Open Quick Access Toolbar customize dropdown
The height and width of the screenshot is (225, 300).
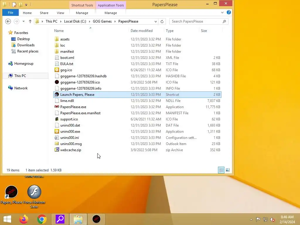pos(26,5)
